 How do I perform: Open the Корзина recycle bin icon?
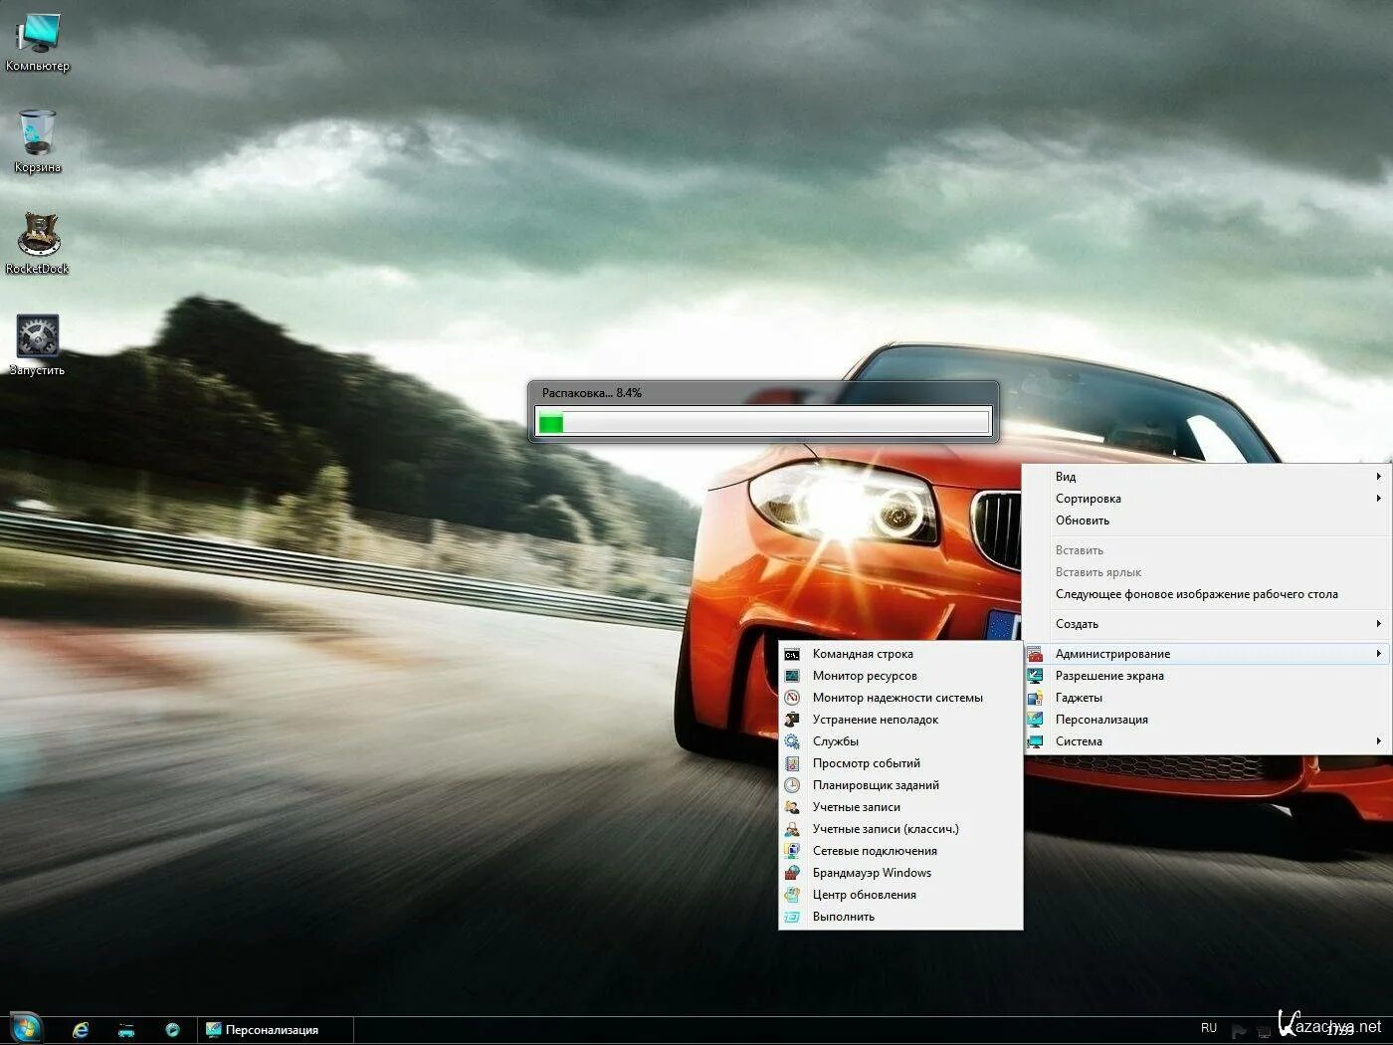point(37,141)
